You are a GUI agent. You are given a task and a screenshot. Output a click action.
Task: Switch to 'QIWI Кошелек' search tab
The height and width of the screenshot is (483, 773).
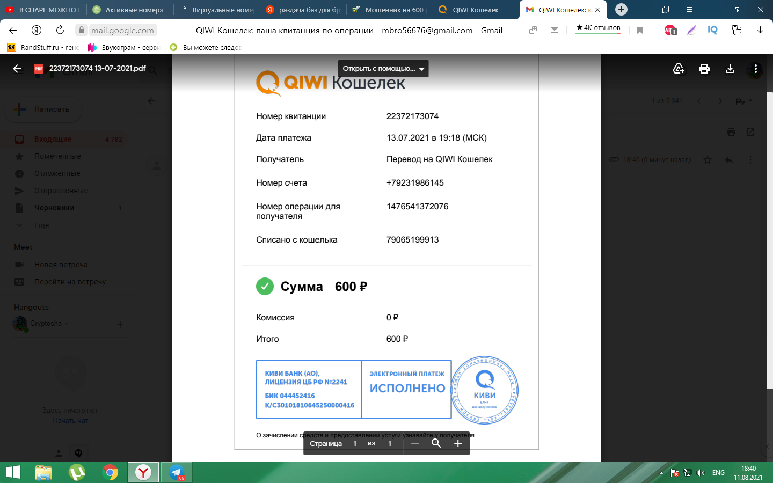click(477, 10)
